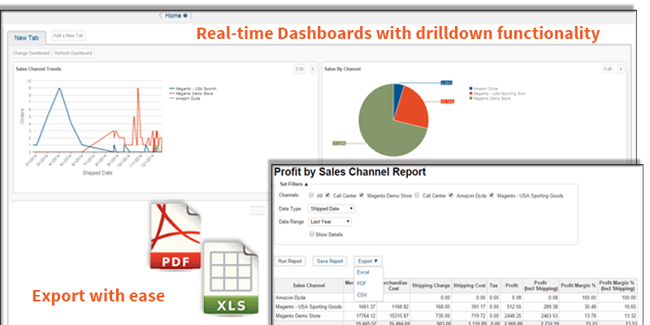Viewport: 650px width, 325px height.
Task: Click the Profit (Incl Shipping) column header
Action: [x=541, y=286]
